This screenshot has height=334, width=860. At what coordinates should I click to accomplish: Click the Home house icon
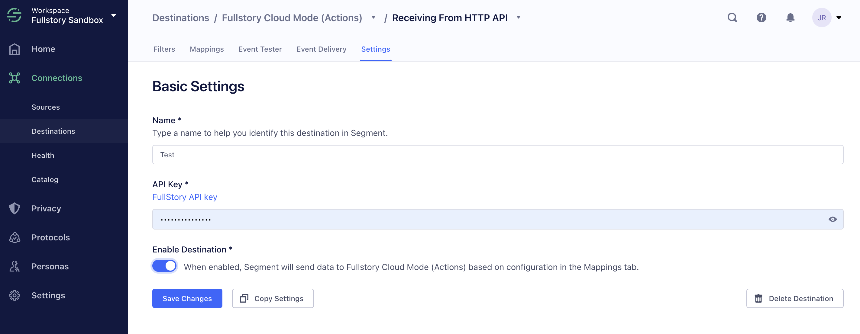coord(15,49)
